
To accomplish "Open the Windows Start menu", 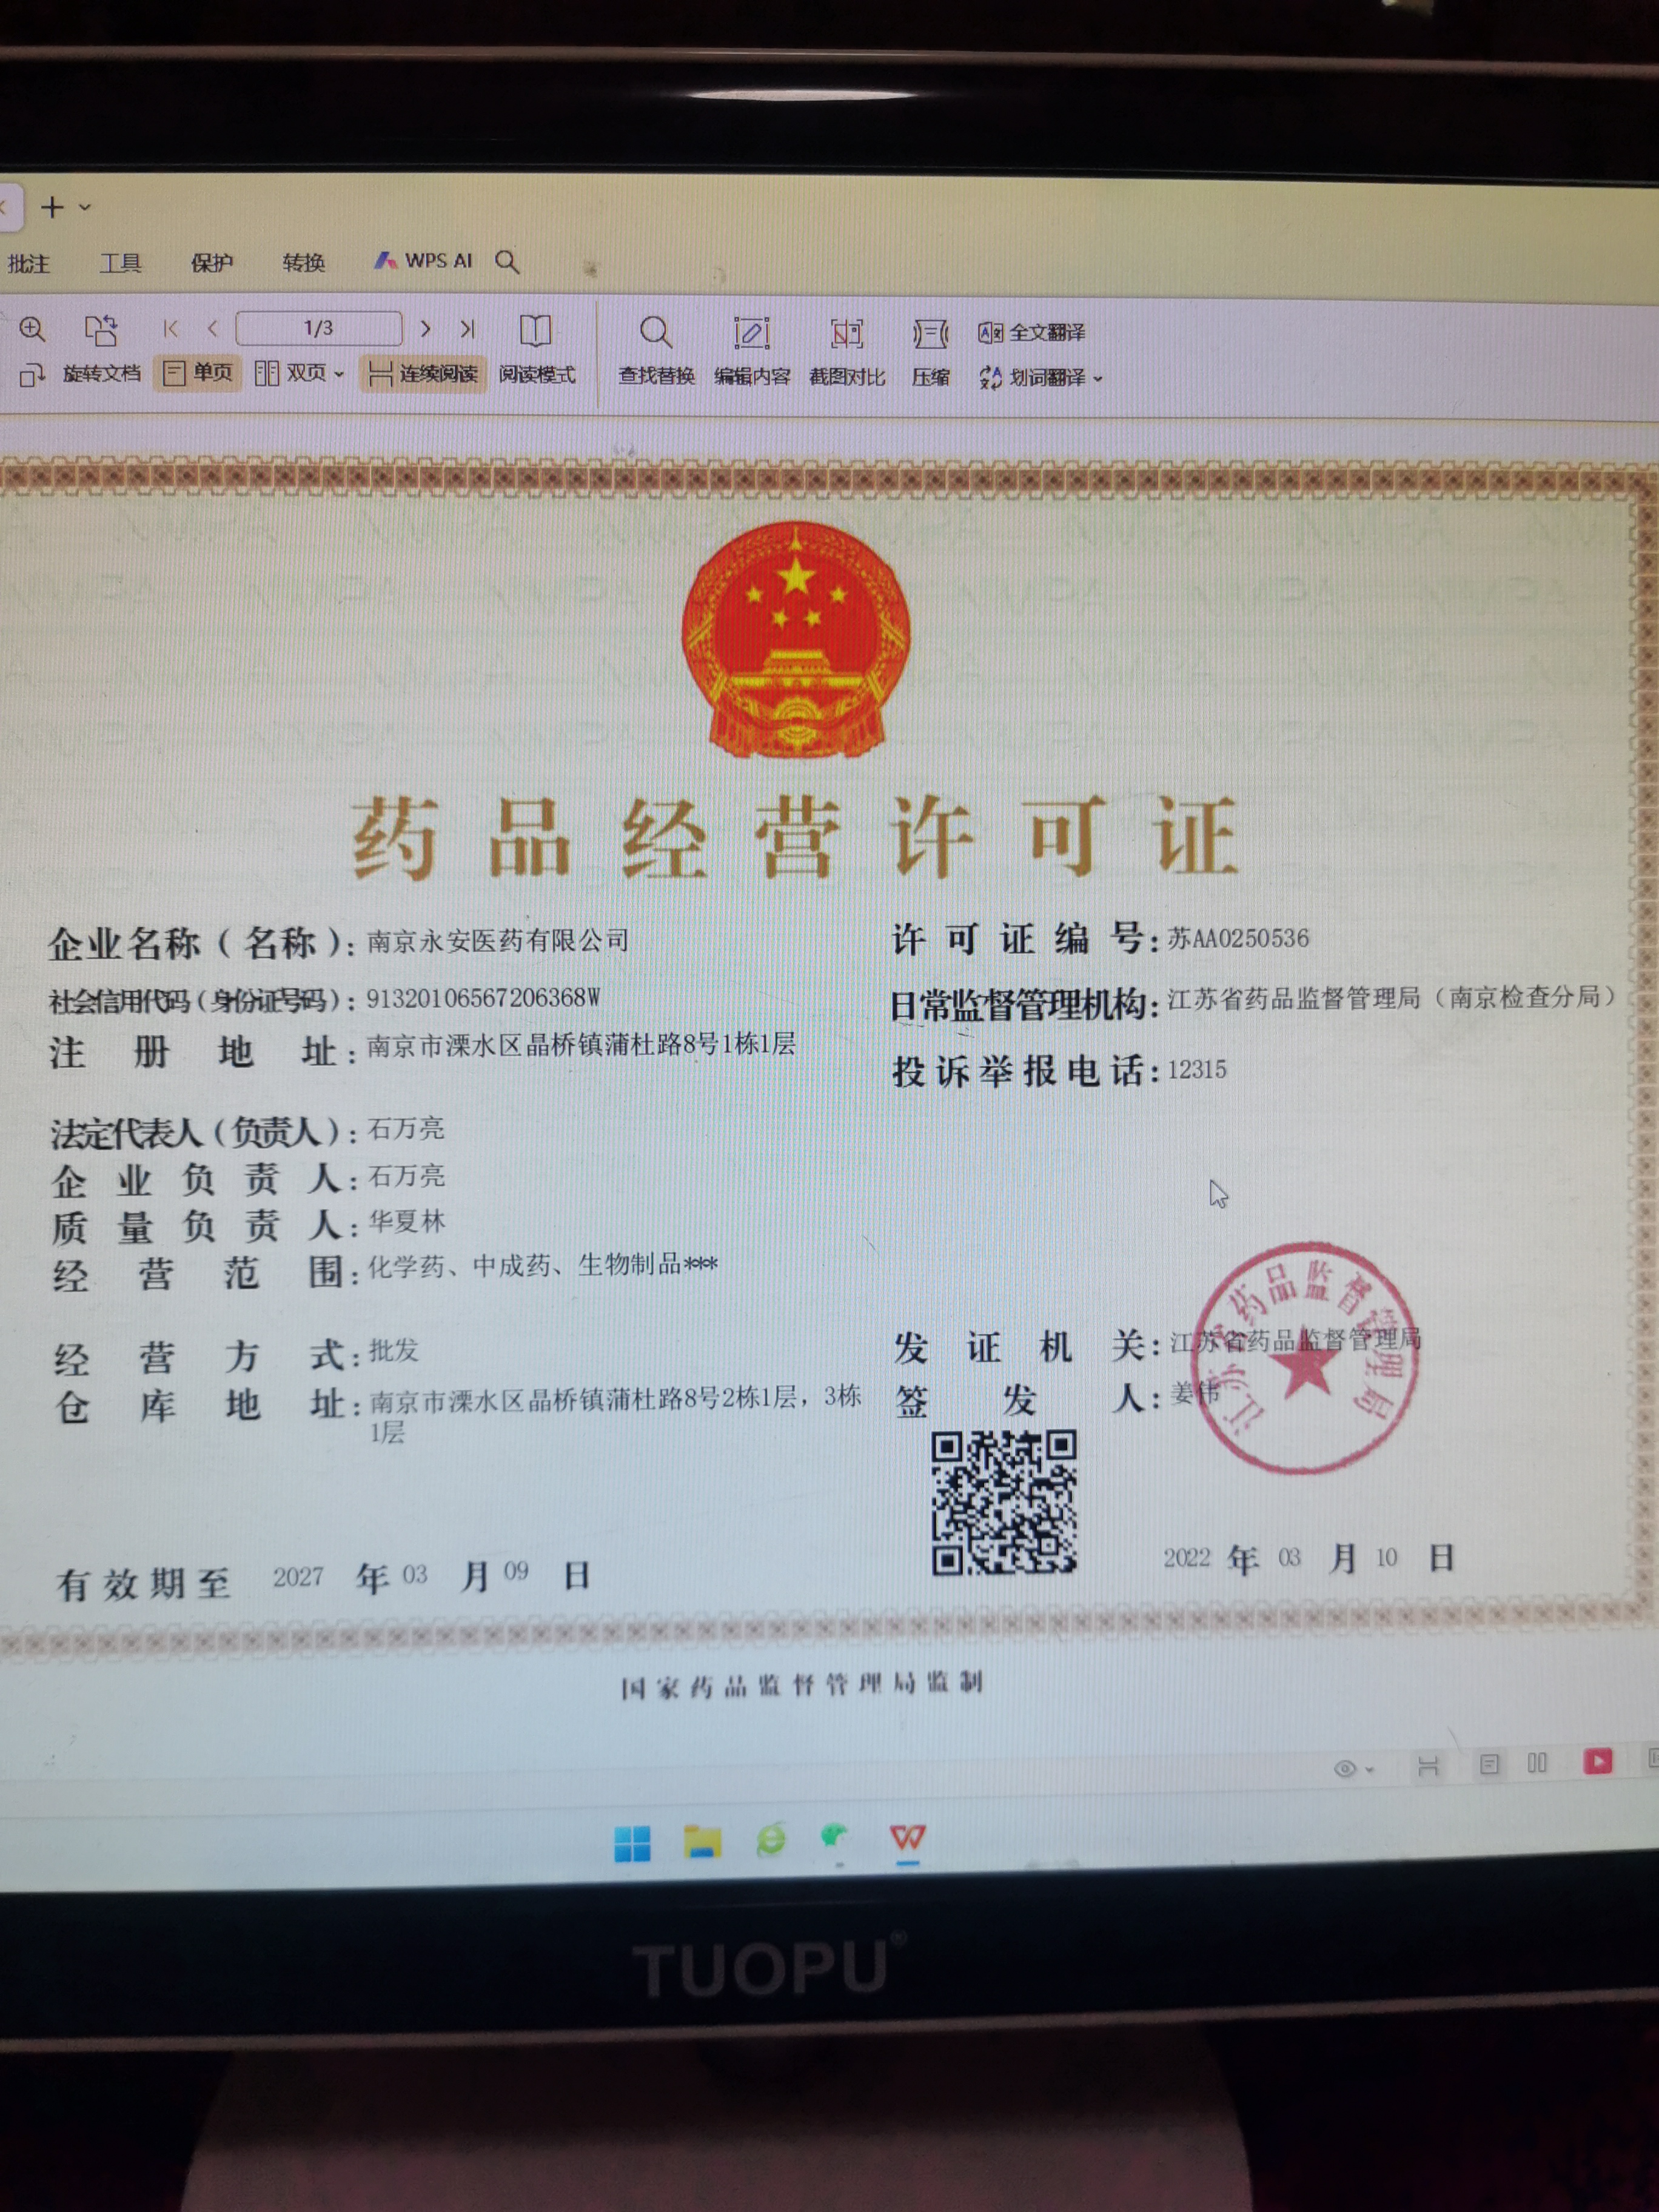I will (x=632, y=1843).
